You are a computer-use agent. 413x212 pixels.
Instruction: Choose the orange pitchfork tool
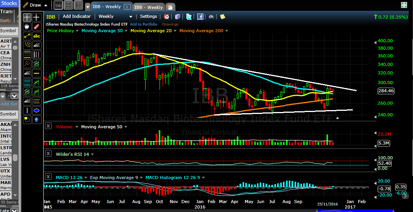[x=27, y=64]
